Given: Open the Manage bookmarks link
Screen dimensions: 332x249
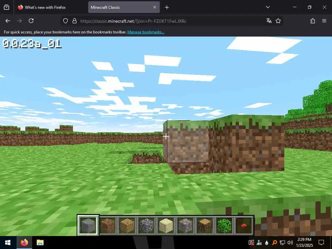Looking at the screenshot, I should point(146,32).
